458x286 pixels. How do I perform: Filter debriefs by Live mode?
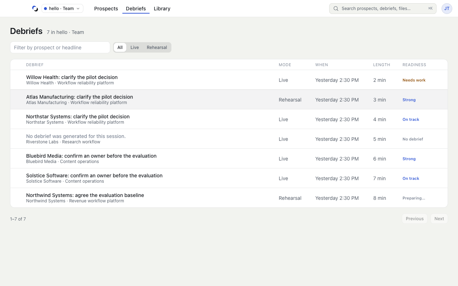click(x=135, y=48)
